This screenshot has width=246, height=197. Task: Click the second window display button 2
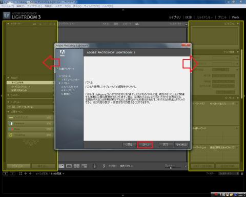(x=12, y=173)
